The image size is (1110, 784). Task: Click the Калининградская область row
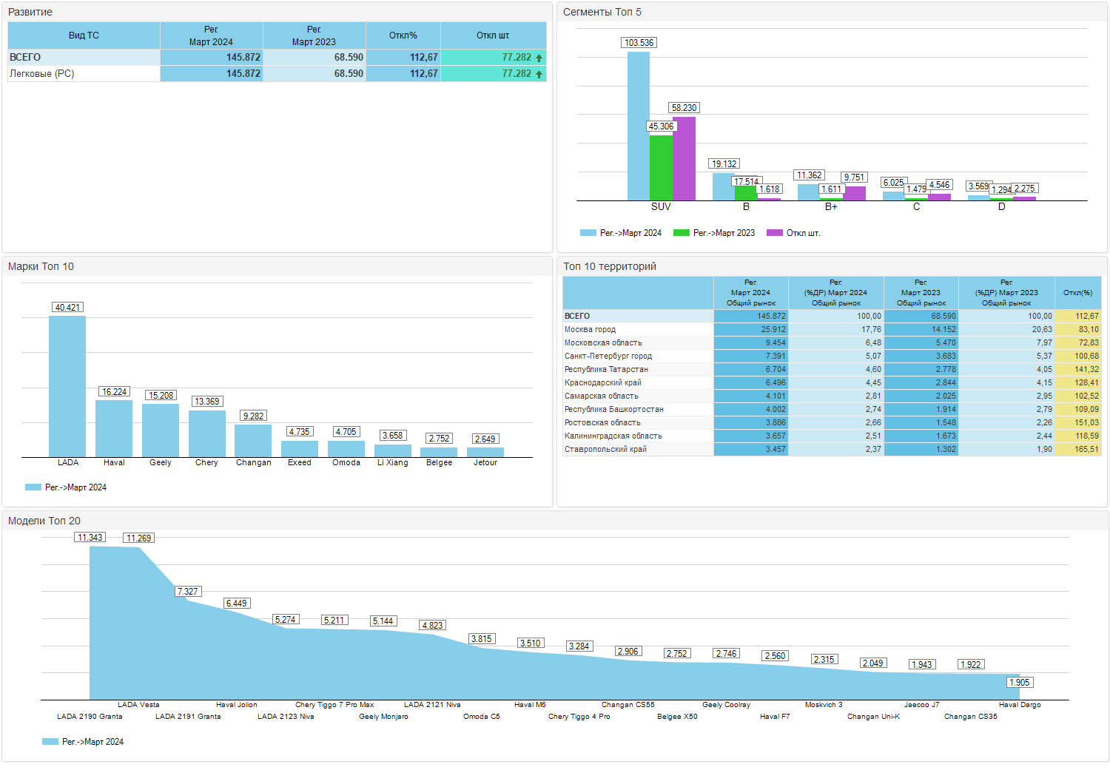(832, 436)
